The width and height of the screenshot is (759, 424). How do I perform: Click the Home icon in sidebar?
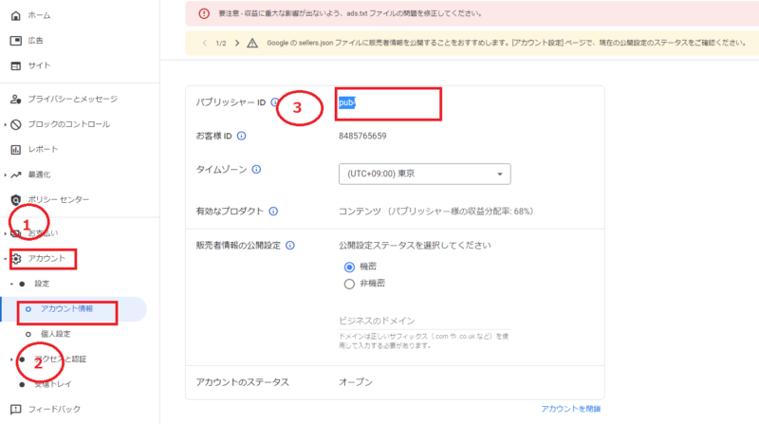[x=15, y=16]
